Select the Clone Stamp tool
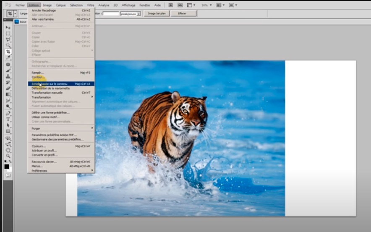This screenshot has height=232, width=371. point(8,76)
